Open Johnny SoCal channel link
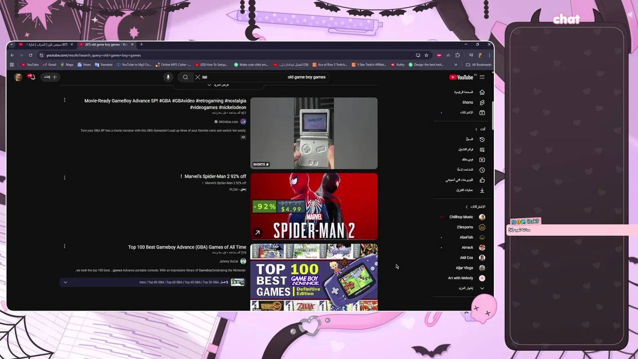The image size is (638, 359). pyautogui.click(x=229, y=261)
